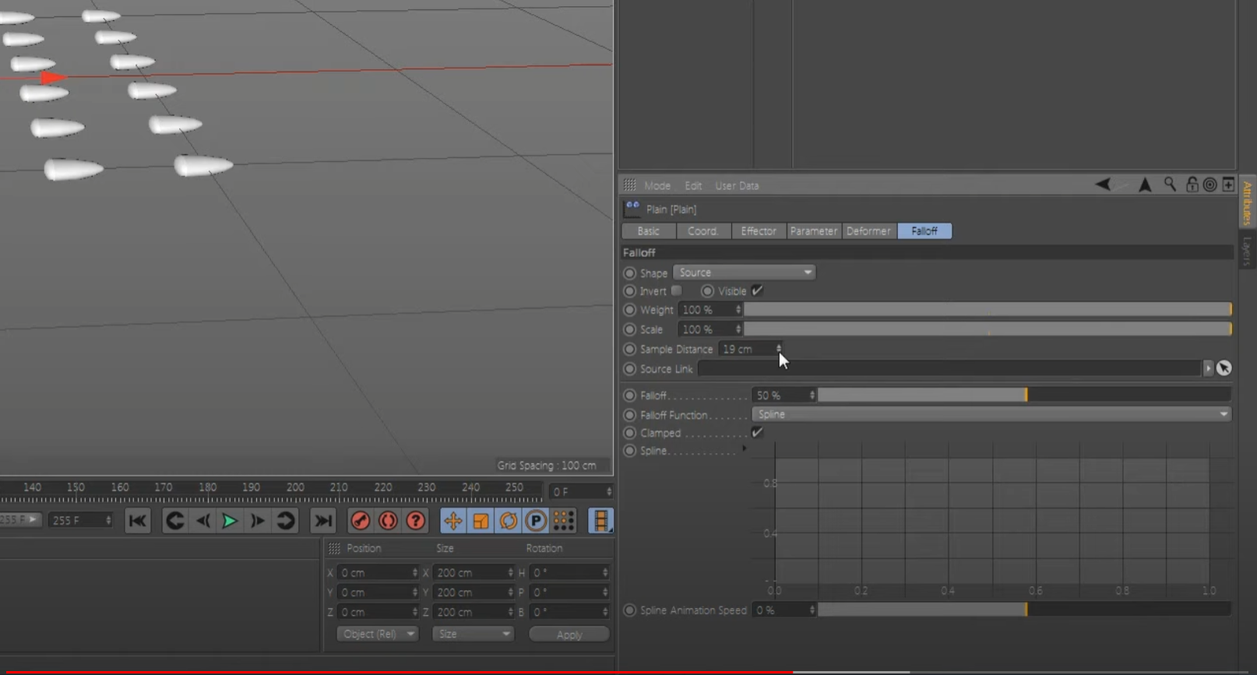Uncheck the Clamped checkbox
The image size is (1257, 675).
tap(757, 433)
